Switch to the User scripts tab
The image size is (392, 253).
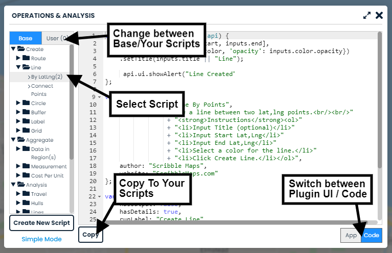pyautogui.click(x=55, y=38)
